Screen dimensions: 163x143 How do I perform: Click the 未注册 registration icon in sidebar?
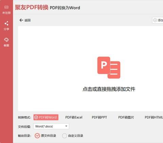point(6,7)
